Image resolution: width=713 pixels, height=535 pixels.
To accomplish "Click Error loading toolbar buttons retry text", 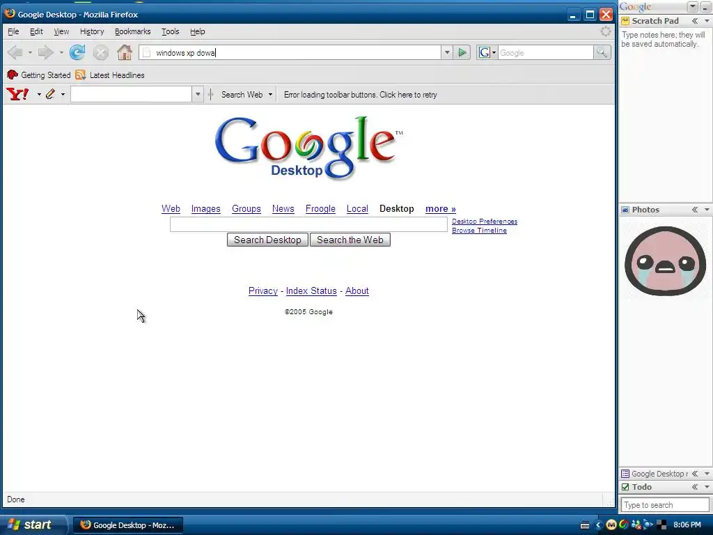I will coord(361,95).
